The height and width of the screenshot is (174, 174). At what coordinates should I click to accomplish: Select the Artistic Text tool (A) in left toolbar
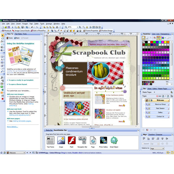(2, 59)
